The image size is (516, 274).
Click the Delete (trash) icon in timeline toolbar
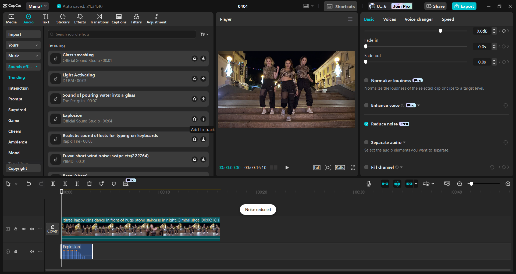[90, 184]
